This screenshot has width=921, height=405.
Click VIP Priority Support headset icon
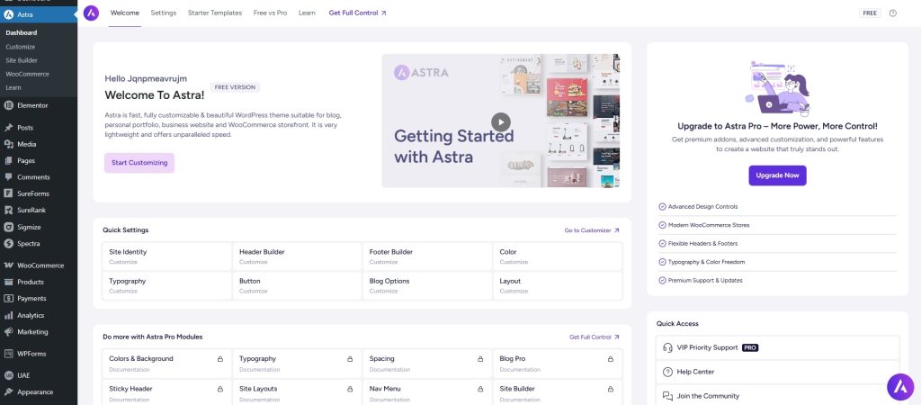click(x=667, y=347)
